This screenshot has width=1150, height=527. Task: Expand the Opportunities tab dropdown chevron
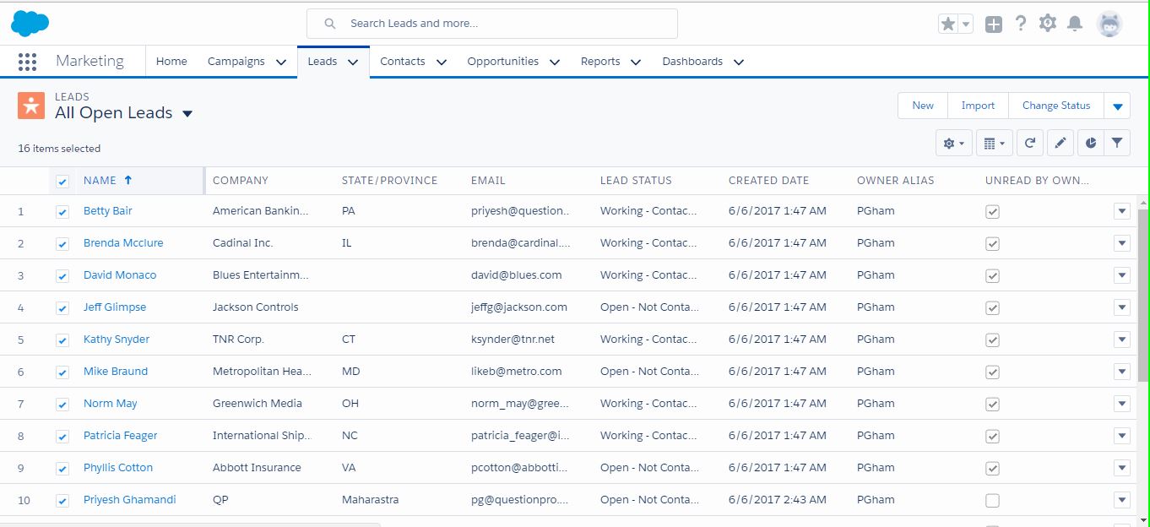point(555,62)
